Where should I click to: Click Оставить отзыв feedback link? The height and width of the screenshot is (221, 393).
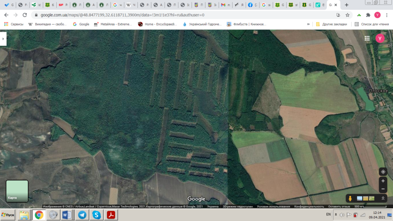coord(339,206)
